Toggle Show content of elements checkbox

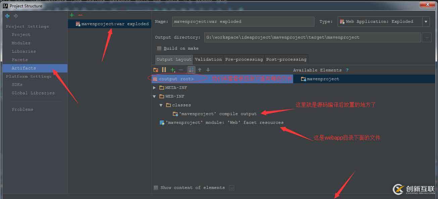(156, 188)
